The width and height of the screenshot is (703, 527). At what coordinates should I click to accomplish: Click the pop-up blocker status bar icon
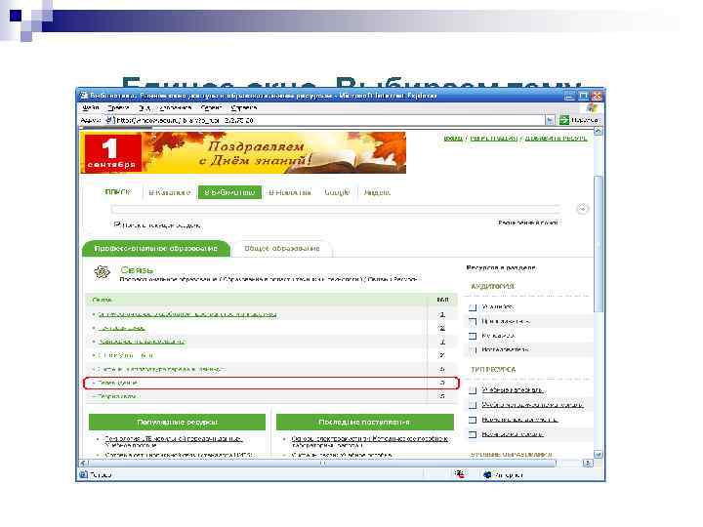tap(460, 474)
